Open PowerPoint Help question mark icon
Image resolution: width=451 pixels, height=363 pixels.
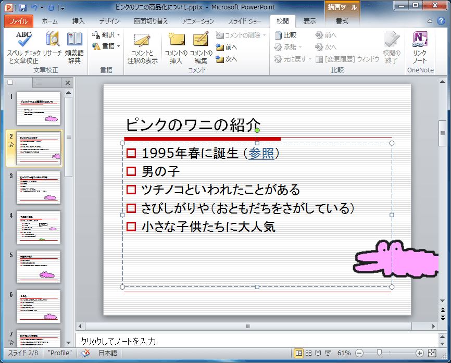point(441,21)
